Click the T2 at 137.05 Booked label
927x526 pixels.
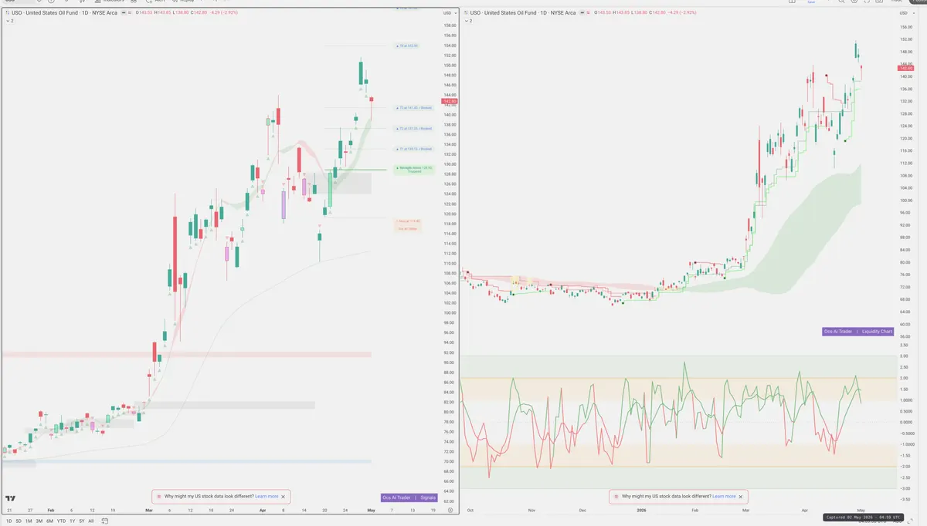[x=414, y=128]
